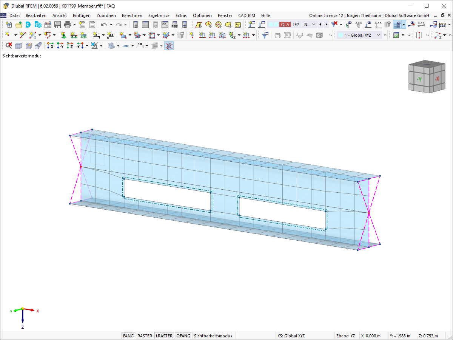Select the new line tool
The image size is (453, 340).
pos(23,35)
